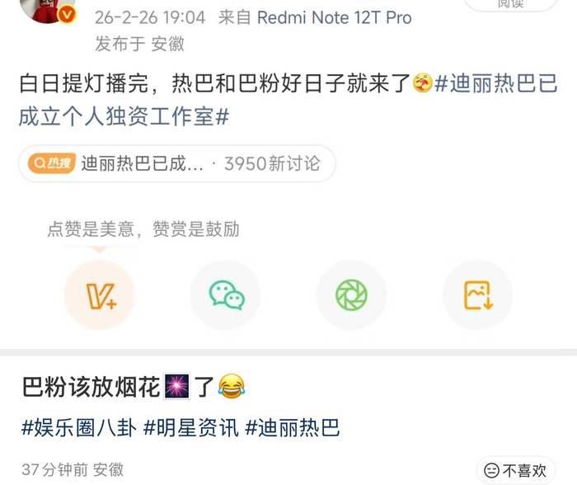
Task: Open the Redmi Note 12T Pro source link
Action: 334,17
